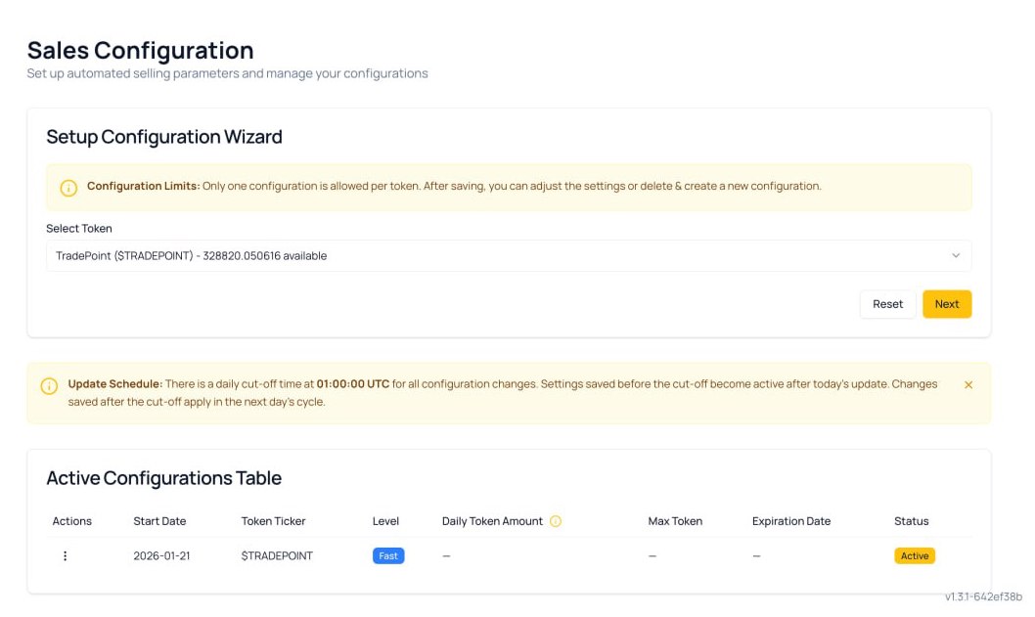
Task: Click the Token Ticker column header
Action: point(273,521)
